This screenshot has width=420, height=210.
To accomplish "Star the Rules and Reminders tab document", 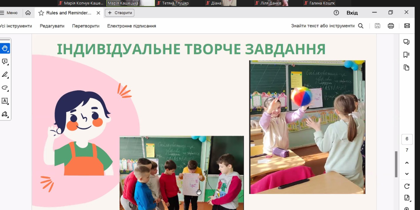I will coord(41,13).
